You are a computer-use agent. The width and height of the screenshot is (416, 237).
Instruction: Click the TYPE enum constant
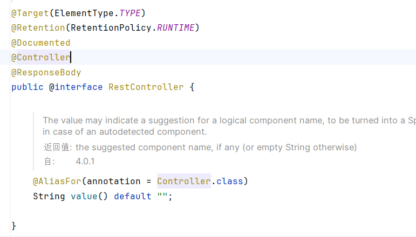coord(129,13)
